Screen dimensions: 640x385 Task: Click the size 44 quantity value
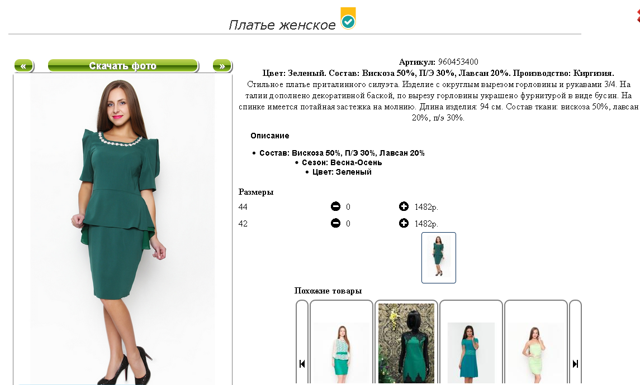tap(348, 207)
